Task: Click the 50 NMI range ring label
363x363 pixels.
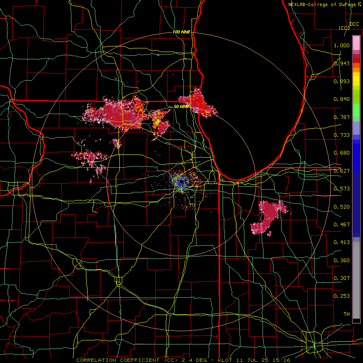Action: pyautogui.click(x=181, y=106)
